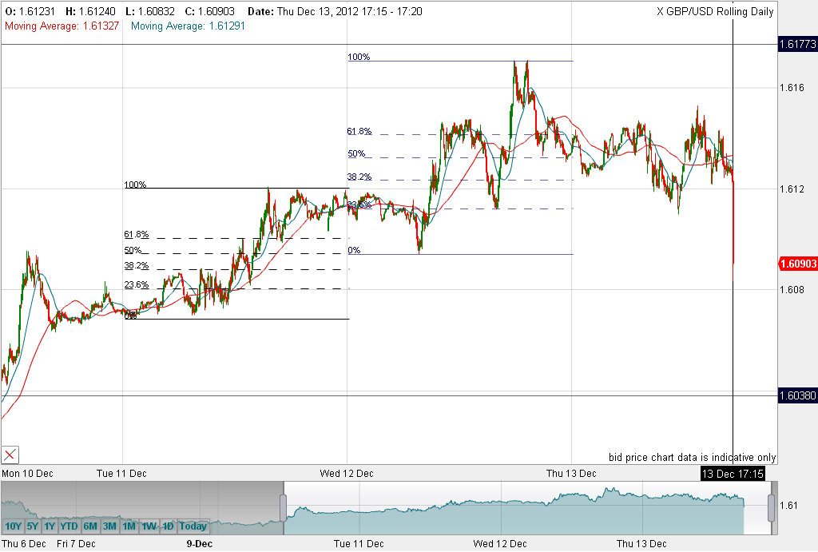Click the 1.60380 lower price level label

coord(798,395)
